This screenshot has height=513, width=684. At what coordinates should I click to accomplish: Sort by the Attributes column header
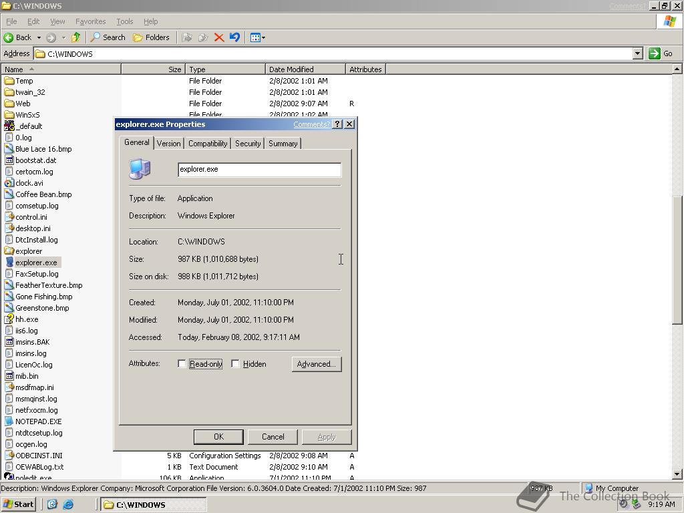pos(365,69)
